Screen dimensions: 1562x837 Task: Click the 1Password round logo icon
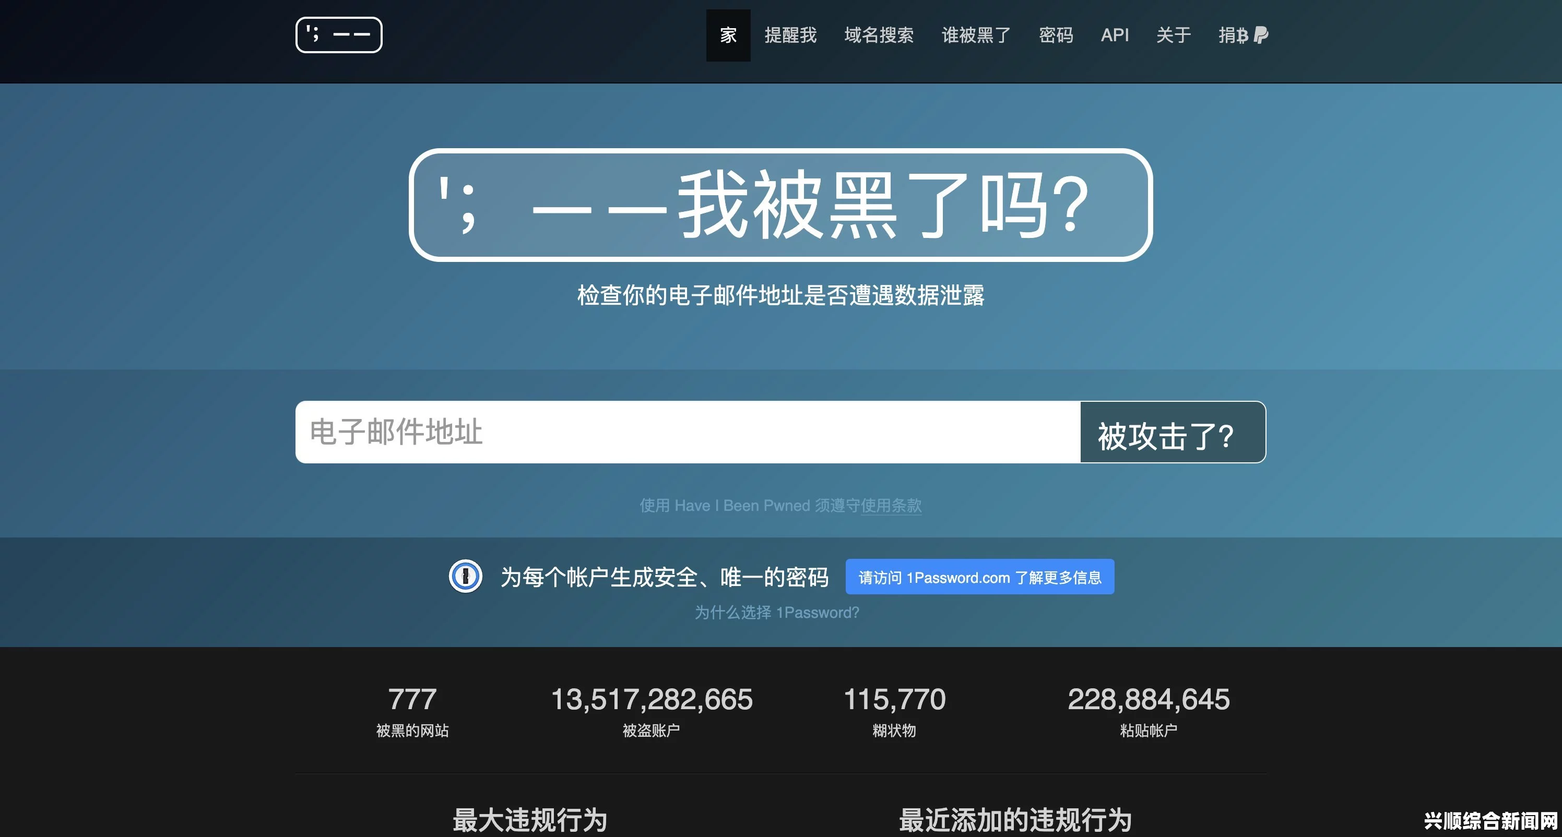(465, 577)
